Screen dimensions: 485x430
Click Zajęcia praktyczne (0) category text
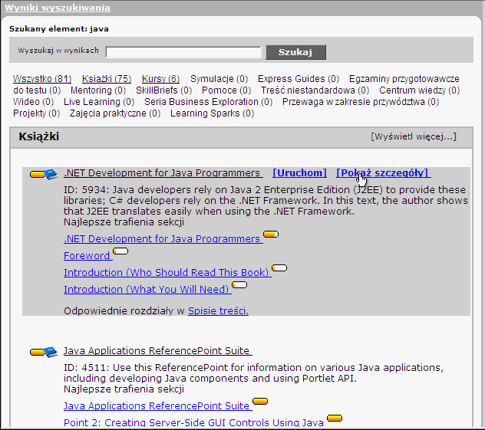tap(115, 113)
